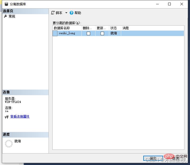The height and width of the screenshot is (165, 190).
Task: Click the 状态 column header
Action: click(x=115, y=28)
